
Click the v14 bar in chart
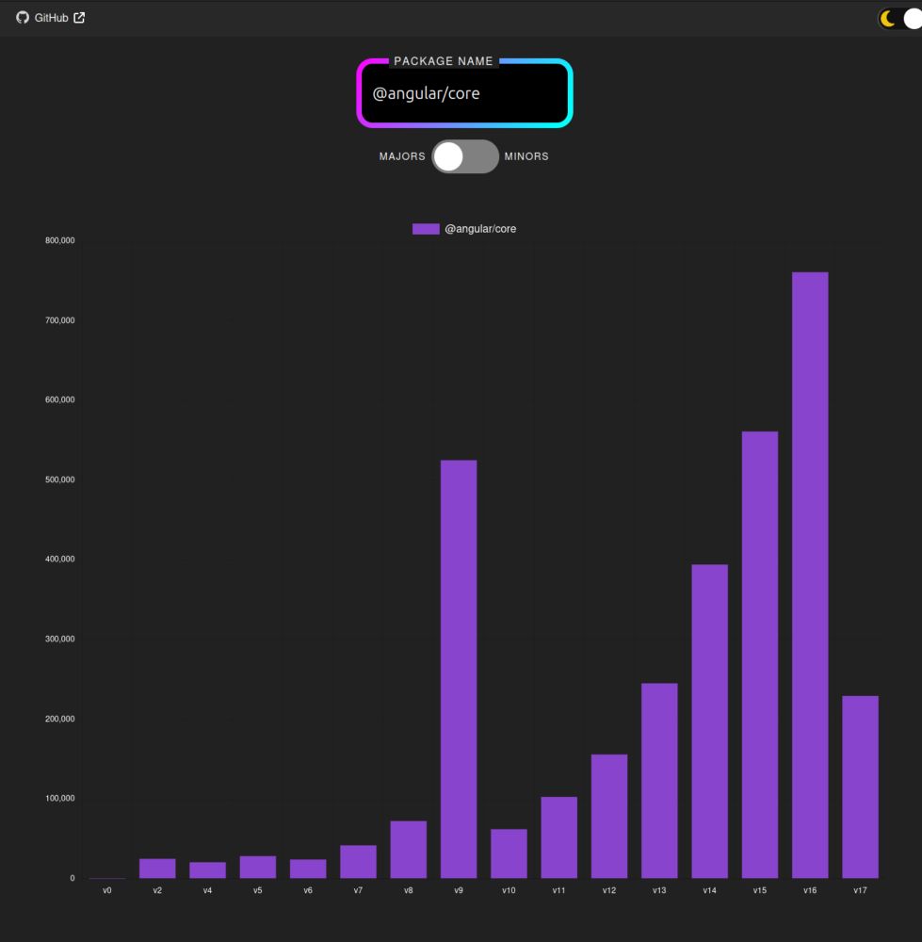709,721
